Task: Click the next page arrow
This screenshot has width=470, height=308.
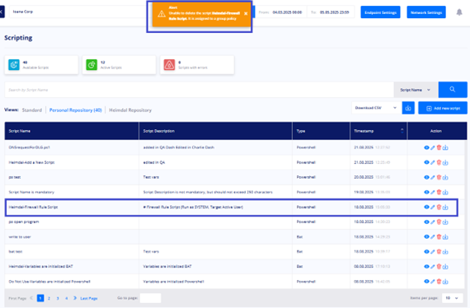Action: click(x=75, y=298)
